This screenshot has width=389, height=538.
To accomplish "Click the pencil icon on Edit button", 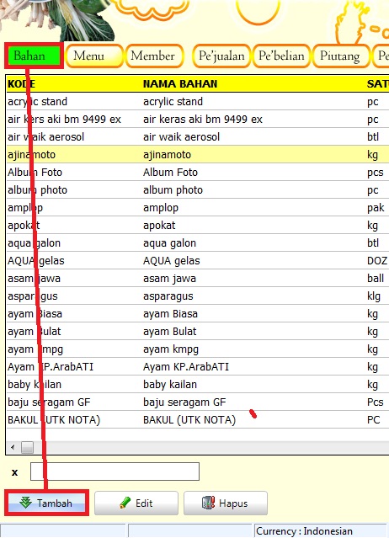I will (x=125, y=503).
